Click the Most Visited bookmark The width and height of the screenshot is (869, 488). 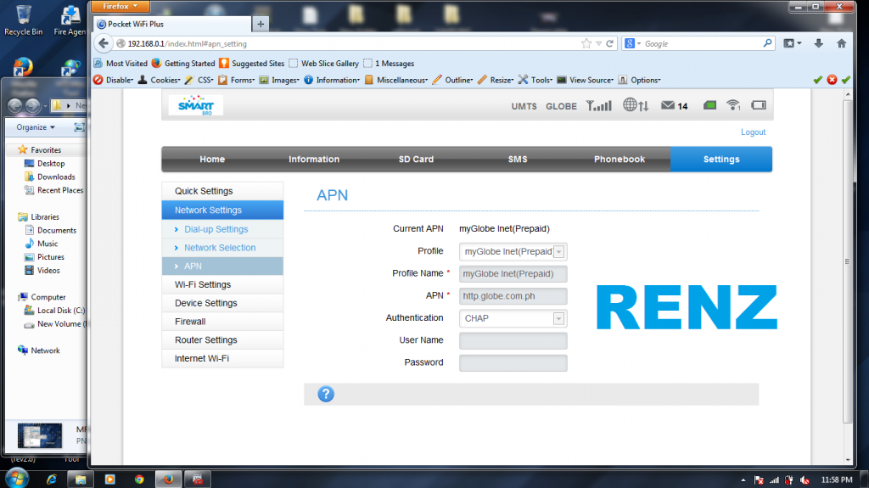point(121,63)
